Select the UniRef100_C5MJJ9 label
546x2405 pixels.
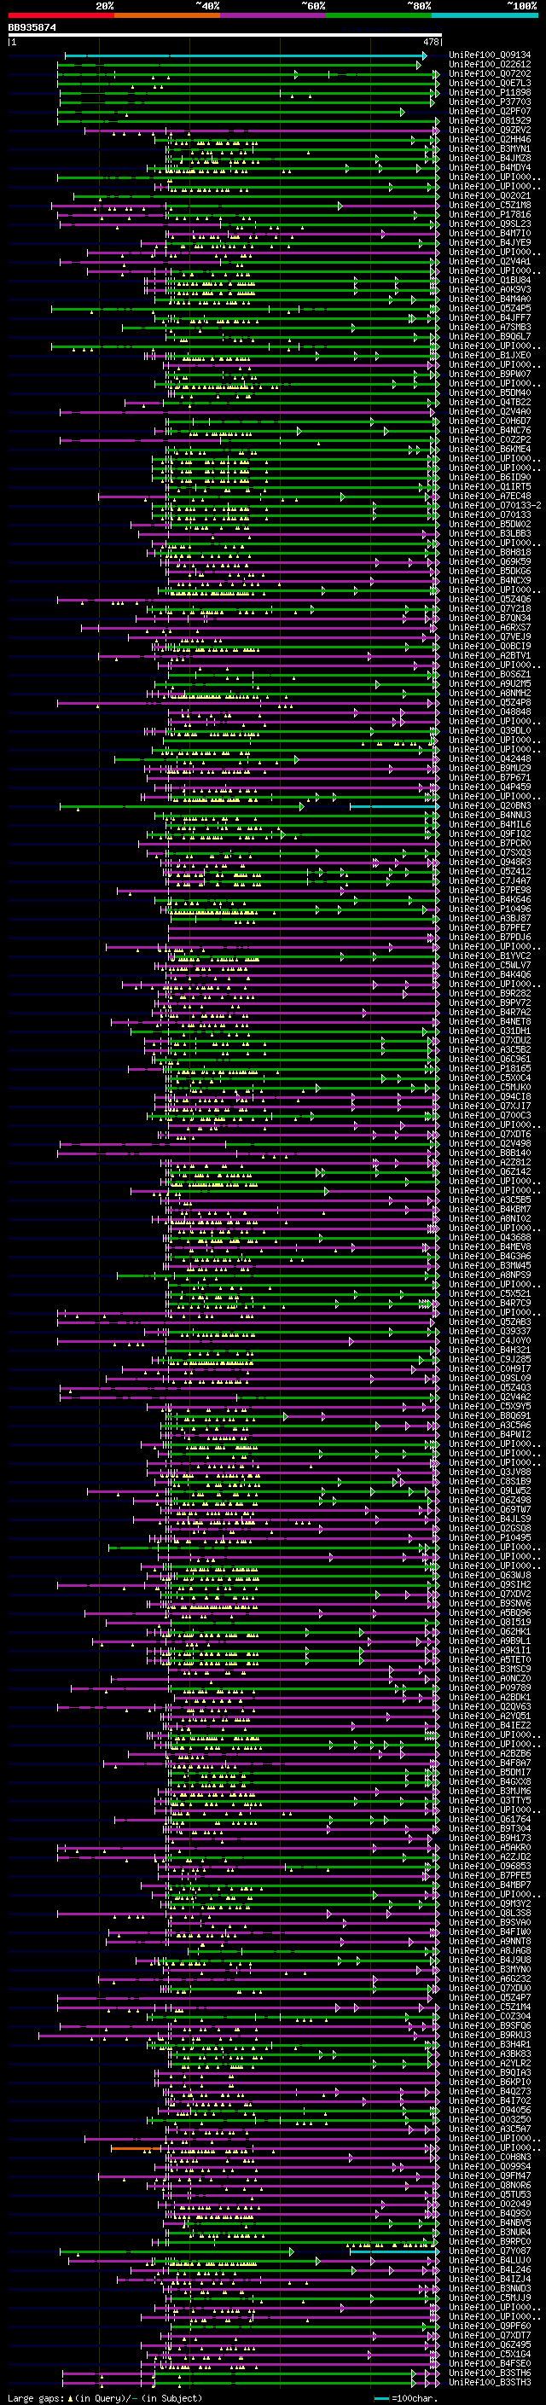point(489,2298)
